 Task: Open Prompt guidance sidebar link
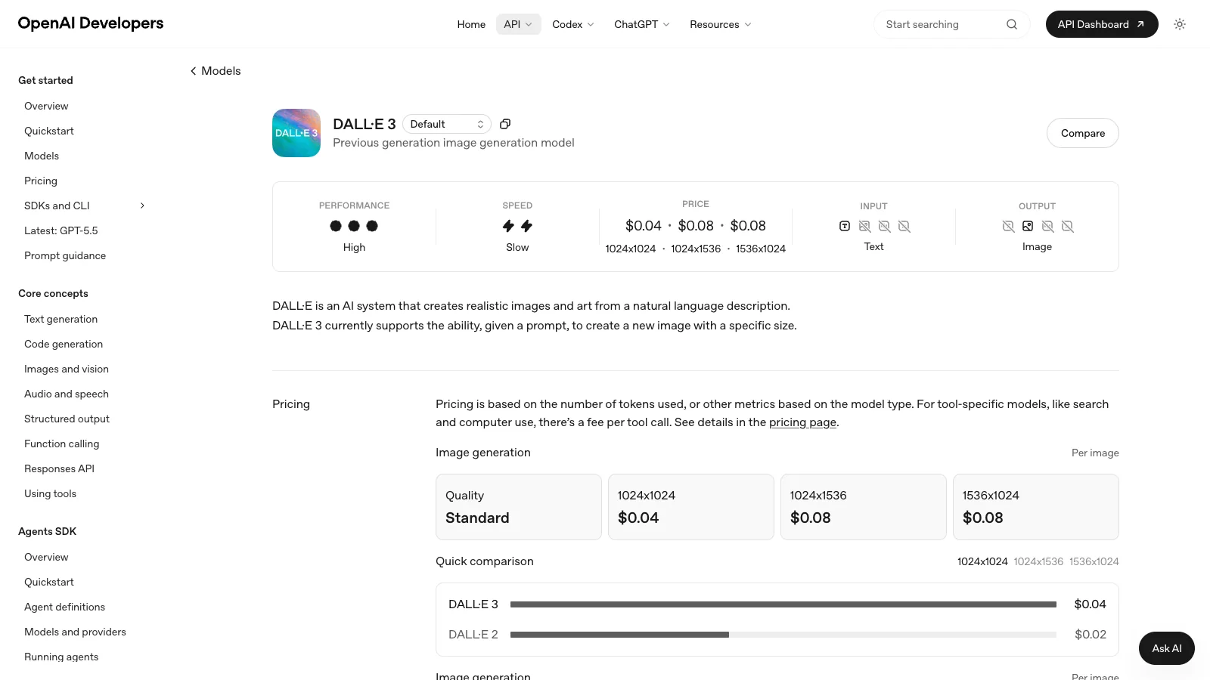pos(65,255)
